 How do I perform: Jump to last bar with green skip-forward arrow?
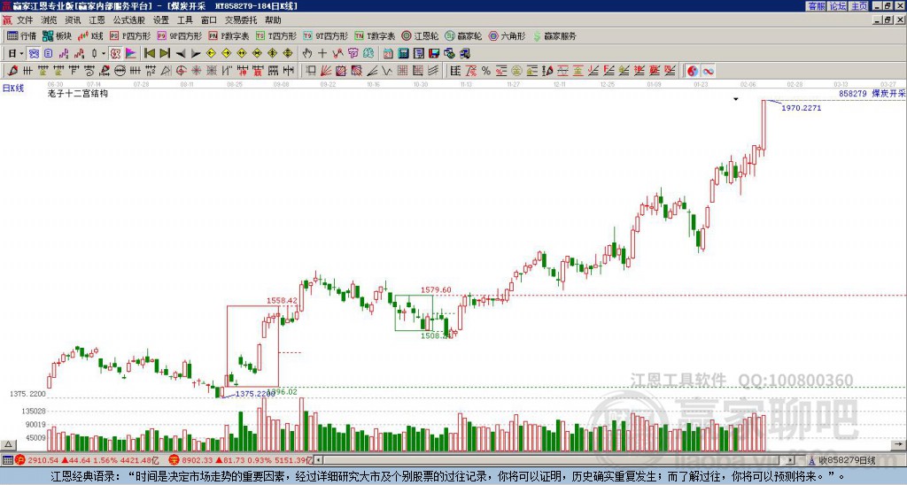point(165,53)
